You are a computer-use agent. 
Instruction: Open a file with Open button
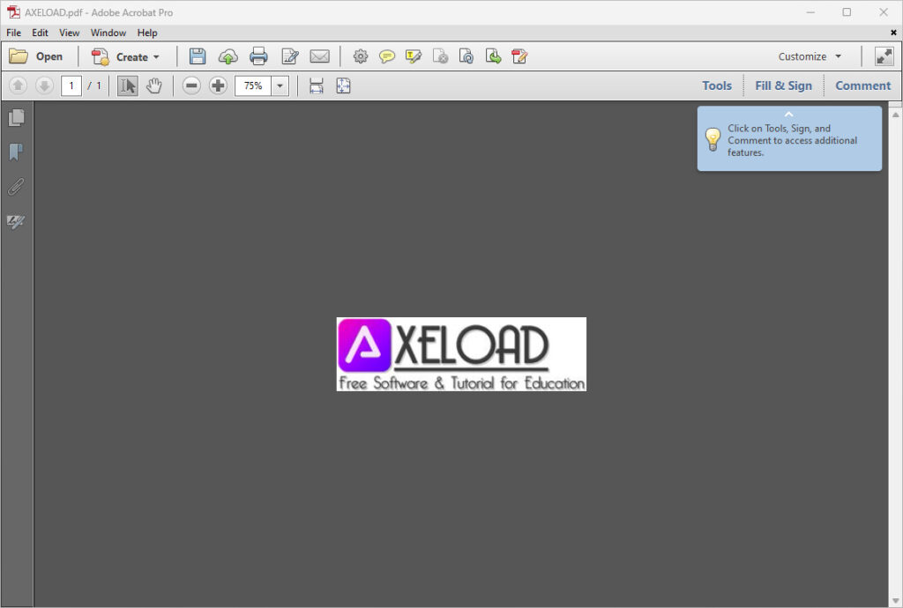click(35, 56)
